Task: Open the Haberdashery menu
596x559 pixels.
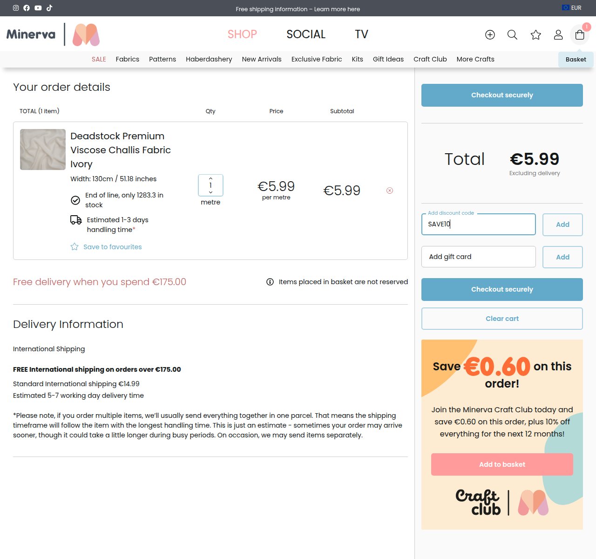Action: click(x=209, y=59)
